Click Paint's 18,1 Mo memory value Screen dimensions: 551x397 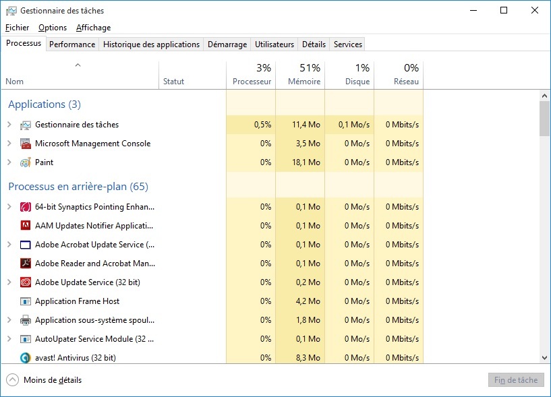coord(306,162)
